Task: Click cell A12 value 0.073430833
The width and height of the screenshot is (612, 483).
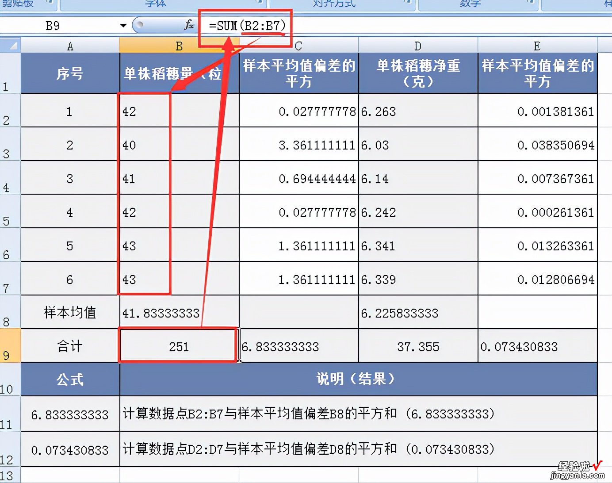Action: (x=70, y=449)
